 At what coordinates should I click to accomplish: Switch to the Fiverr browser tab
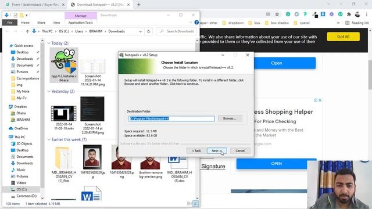pyautogui.click(x=35, y=5)
